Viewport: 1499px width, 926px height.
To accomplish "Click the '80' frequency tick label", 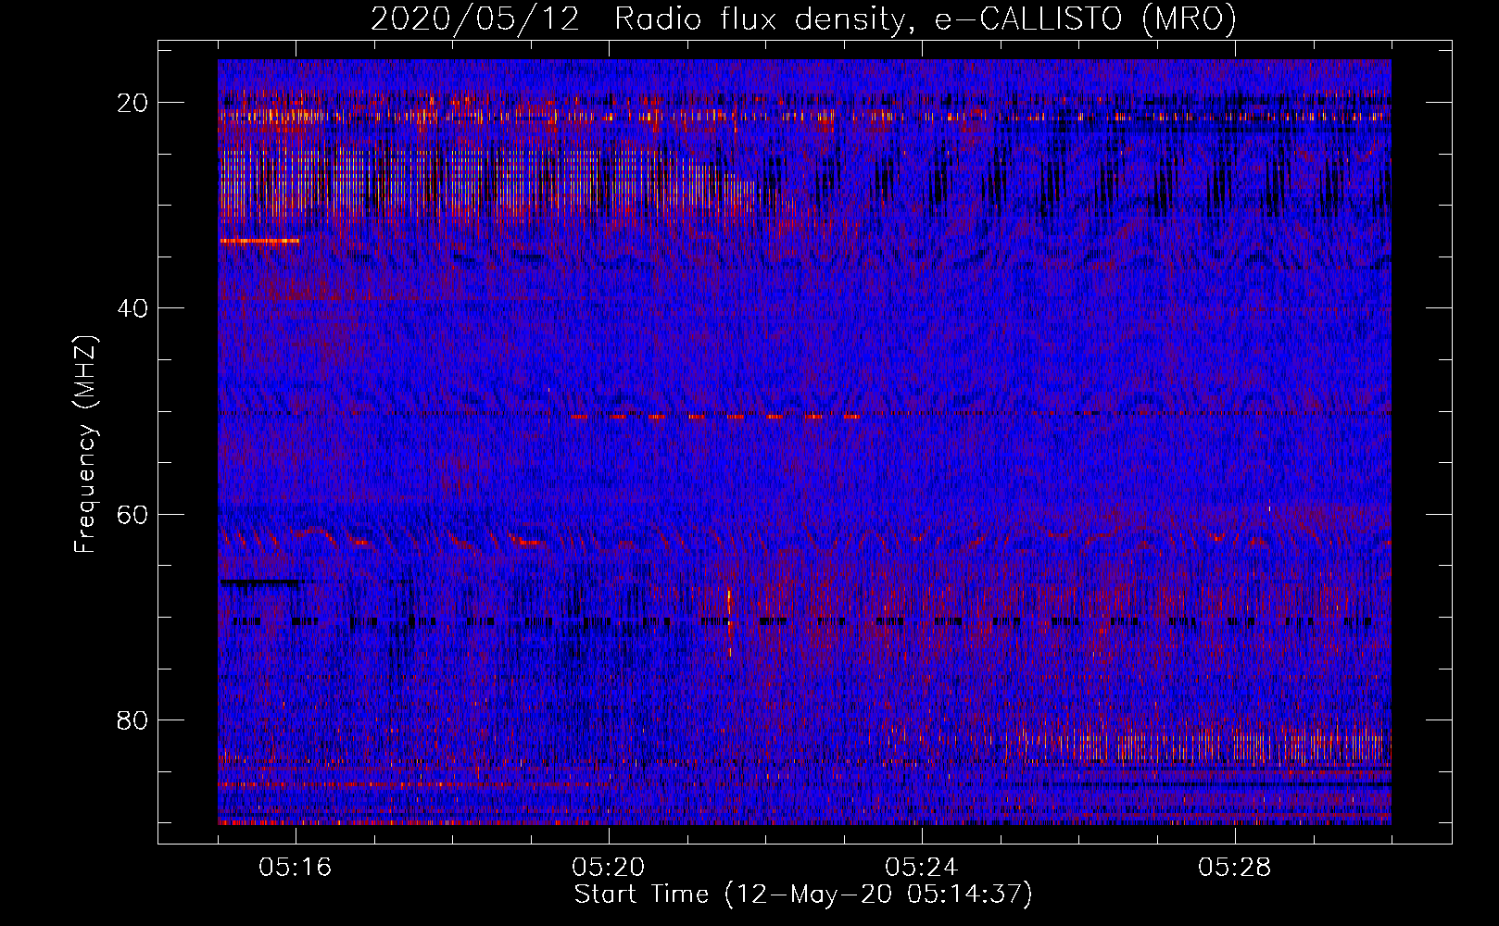I will pos(132,720).
